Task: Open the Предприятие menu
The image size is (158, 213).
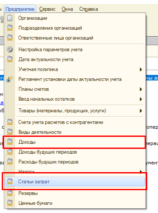Action: point(20,9)
